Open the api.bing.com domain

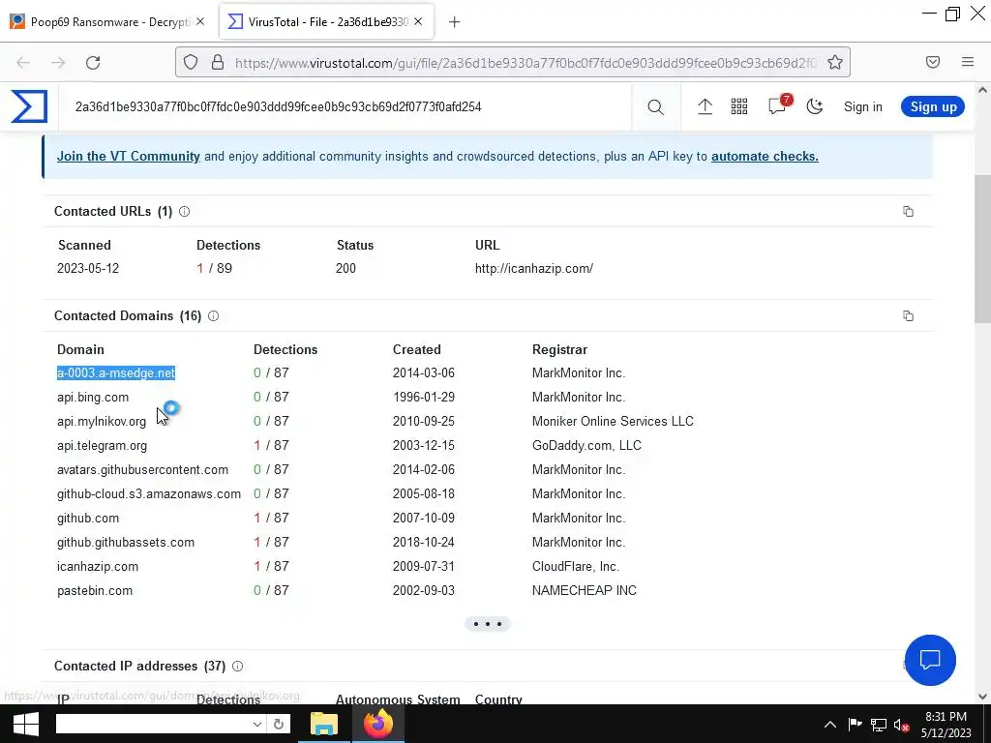tap(93, 398)
